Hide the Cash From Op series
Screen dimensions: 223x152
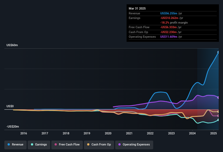(99, 145)
